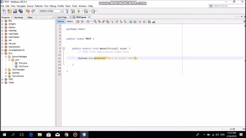
Task: Expand the BFS project node
Action: pos(2,21)
